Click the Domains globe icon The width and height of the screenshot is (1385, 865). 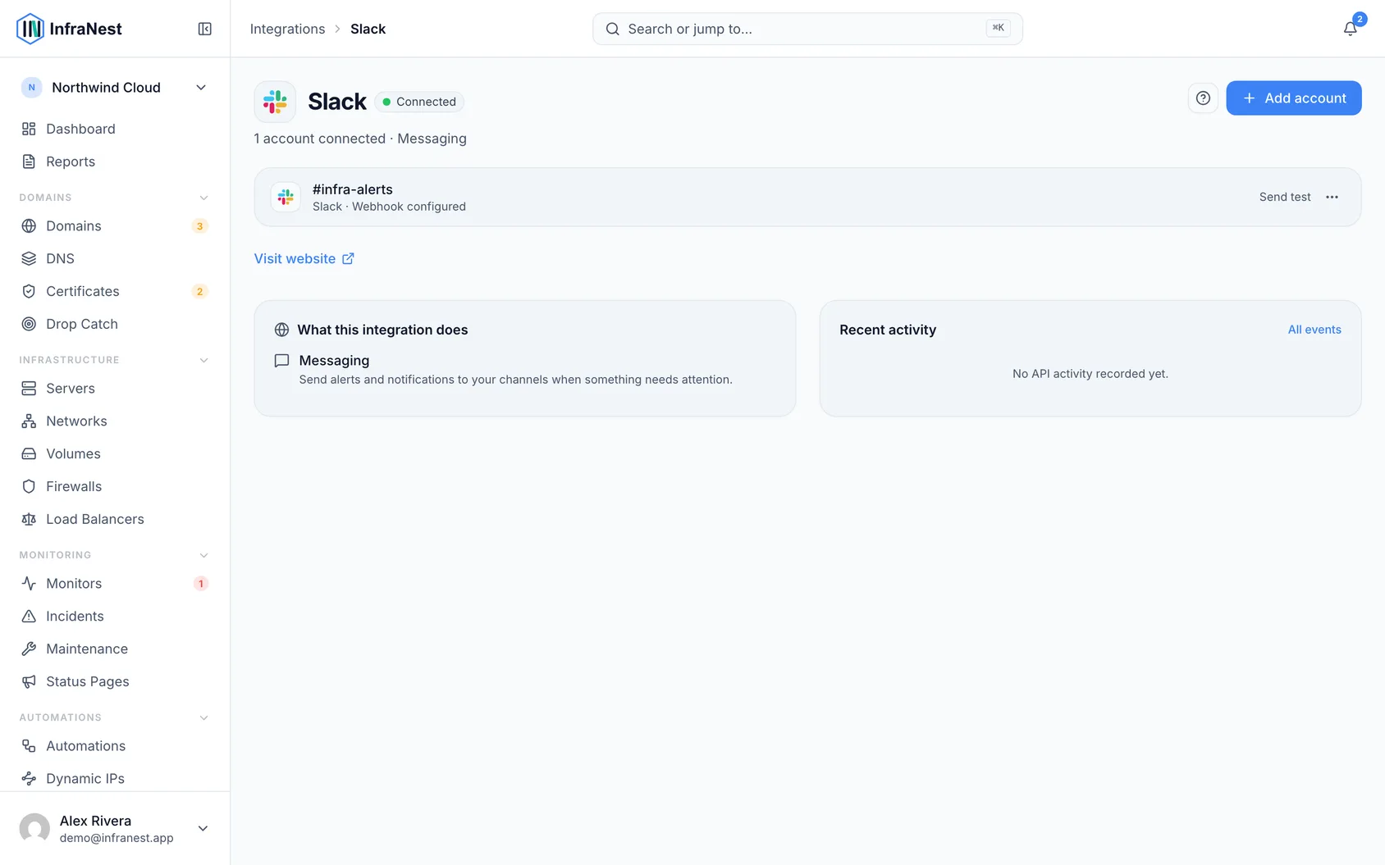coord(29,226)
